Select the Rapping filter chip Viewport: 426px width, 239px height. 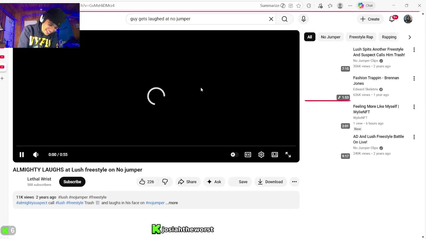pyautogui.click(x=389, y=37)
